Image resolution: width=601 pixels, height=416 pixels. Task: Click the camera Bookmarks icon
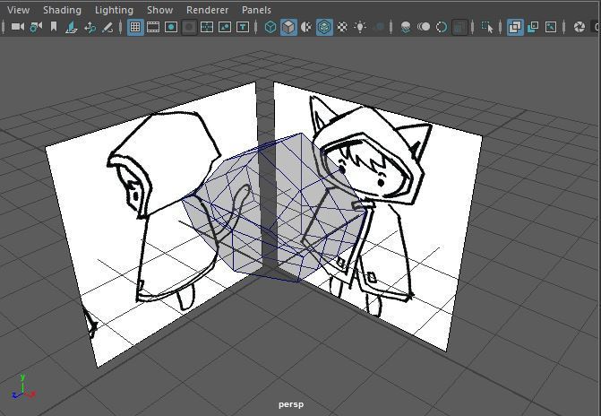tap(54, 27)
